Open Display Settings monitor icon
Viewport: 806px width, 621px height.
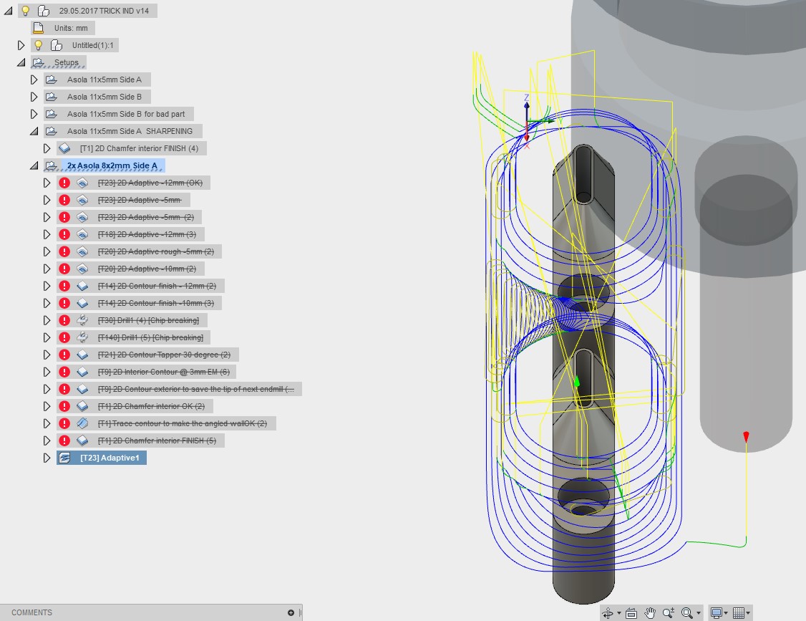(716, 613)
